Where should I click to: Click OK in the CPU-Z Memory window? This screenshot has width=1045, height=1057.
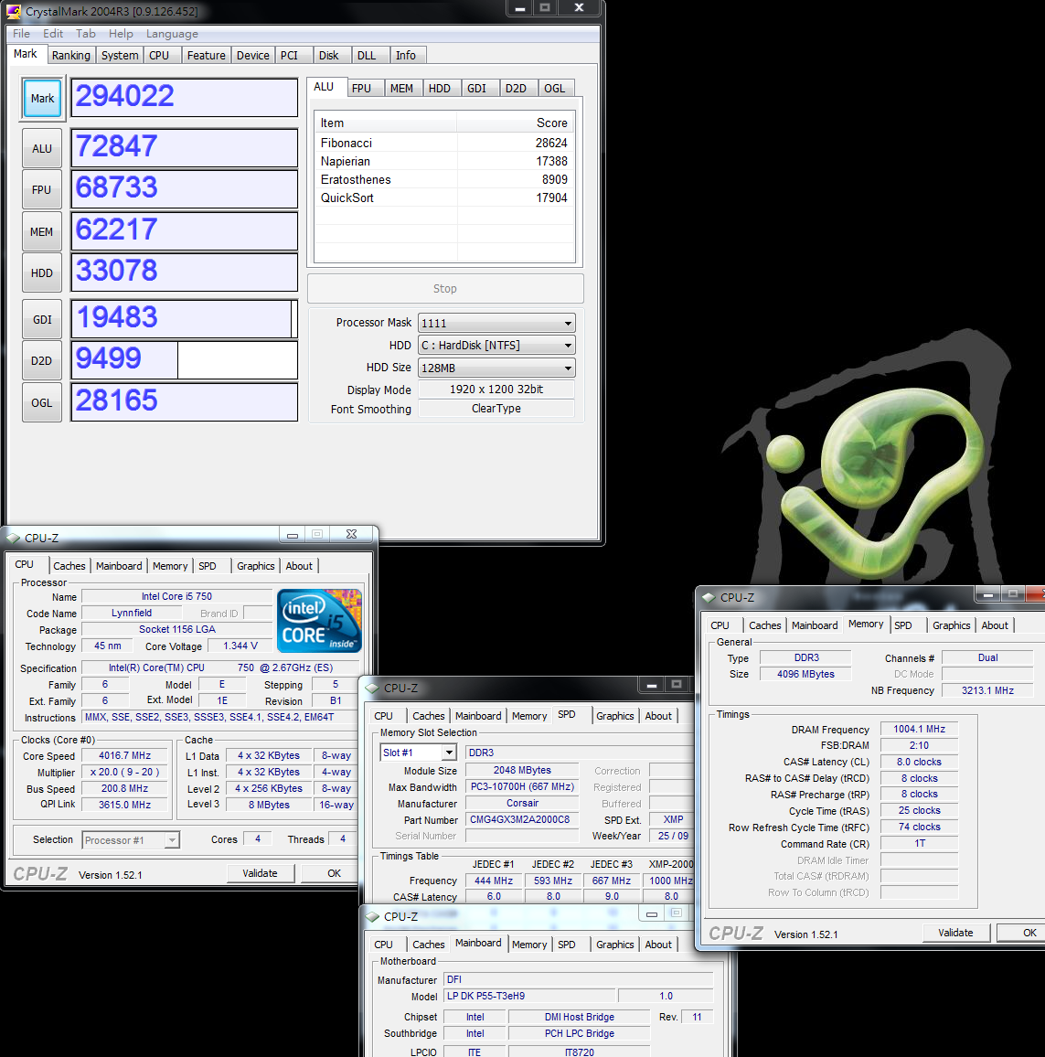click(1029, 933)
